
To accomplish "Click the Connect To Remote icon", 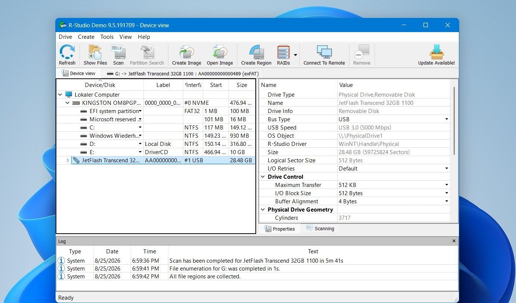I will pos(324,52).
